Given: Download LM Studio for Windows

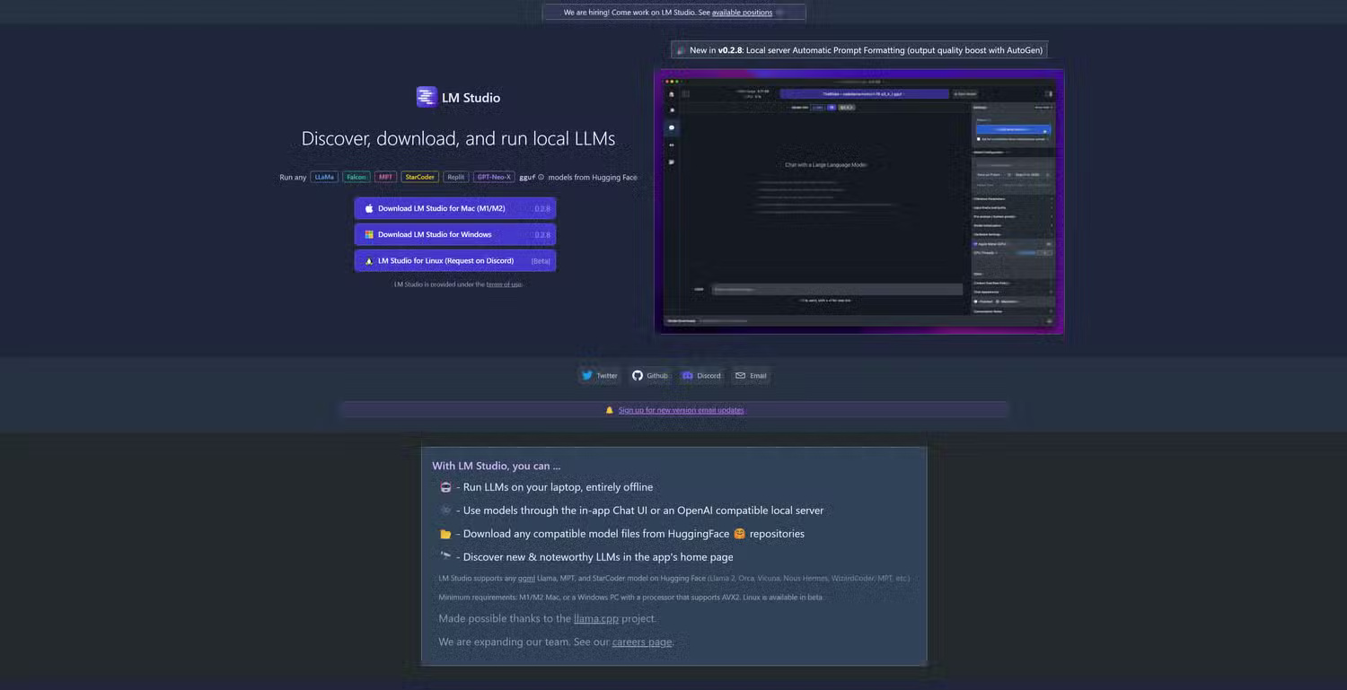Looking at the screenshot, I should (x=455, y=234).
